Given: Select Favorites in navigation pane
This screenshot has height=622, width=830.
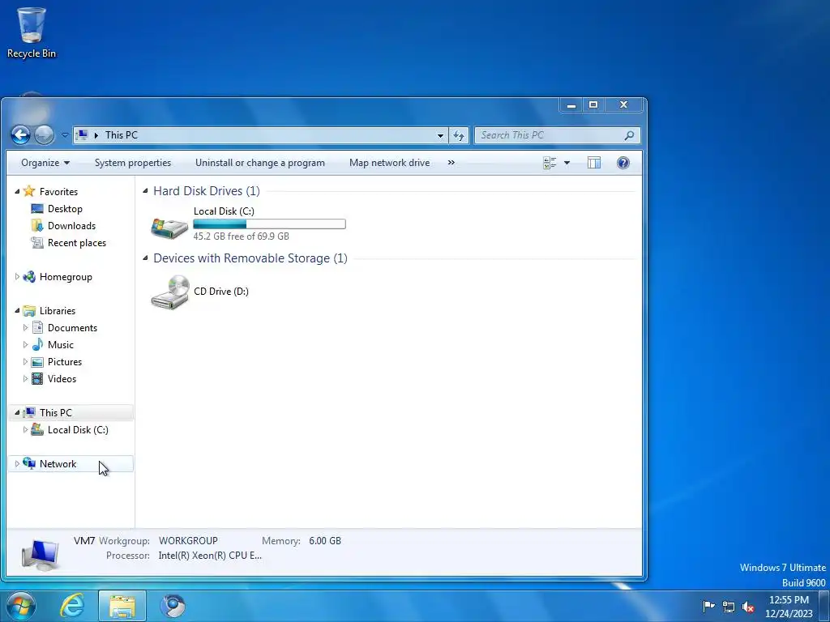Looking at the screenshot, I should [58, 191].
